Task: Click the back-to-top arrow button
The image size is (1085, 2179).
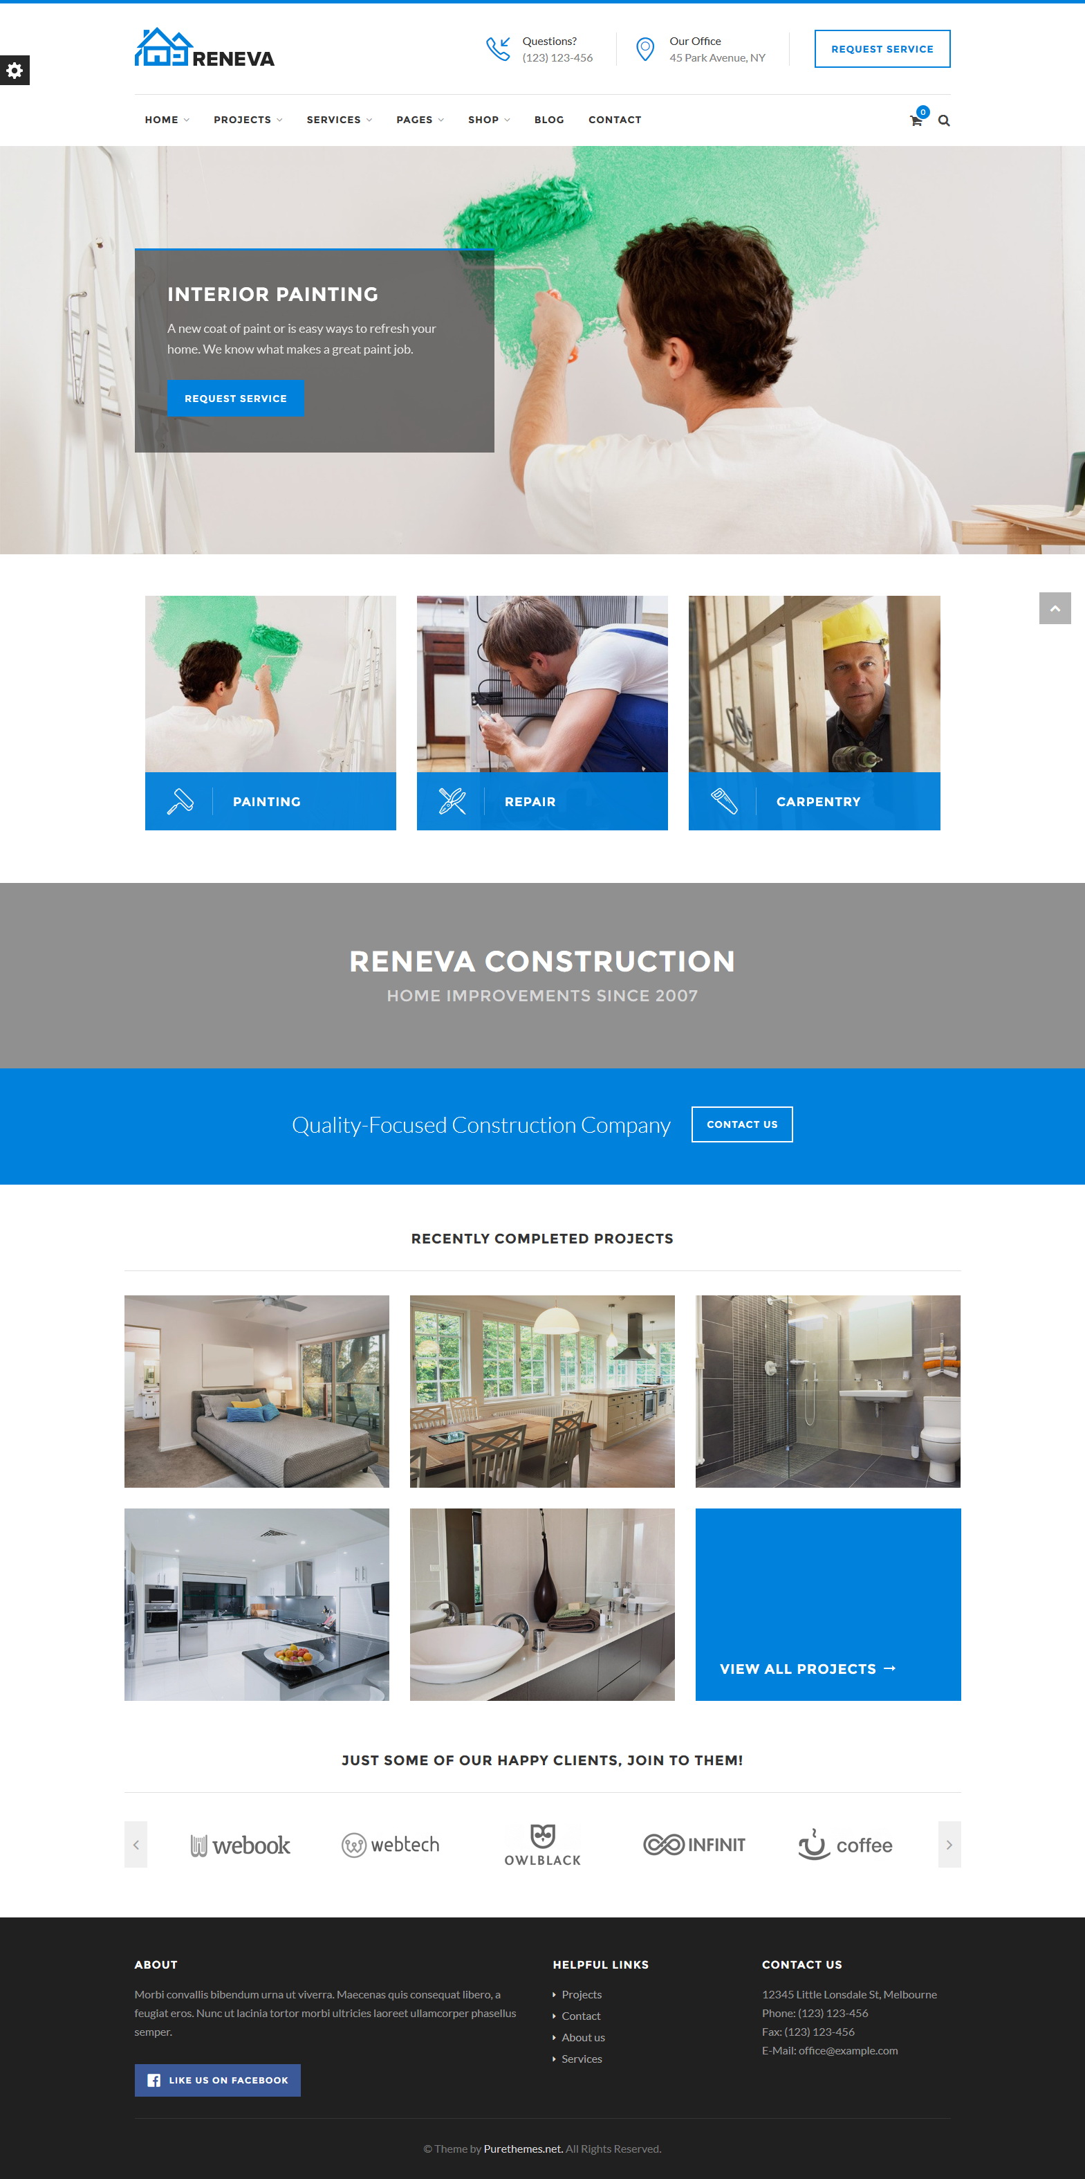Action: pos(1055,608)
